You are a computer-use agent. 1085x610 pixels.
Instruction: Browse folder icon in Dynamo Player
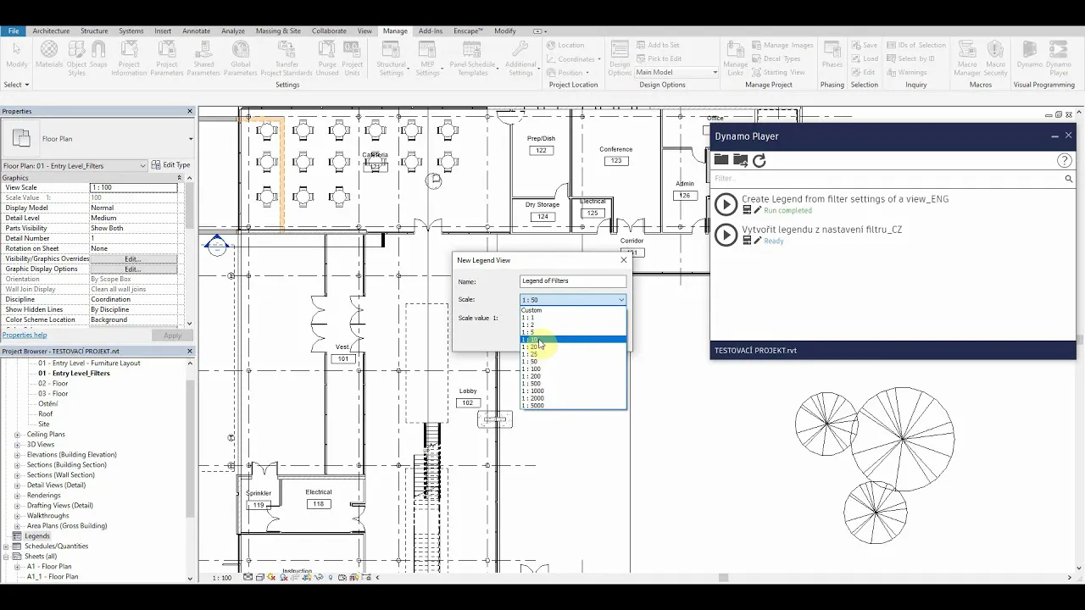(x=721, y=159)
